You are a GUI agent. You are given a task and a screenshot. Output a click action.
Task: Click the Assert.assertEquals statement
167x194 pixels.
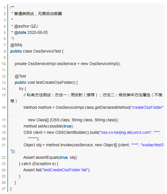pyautogui.click(x=50, y=157)
